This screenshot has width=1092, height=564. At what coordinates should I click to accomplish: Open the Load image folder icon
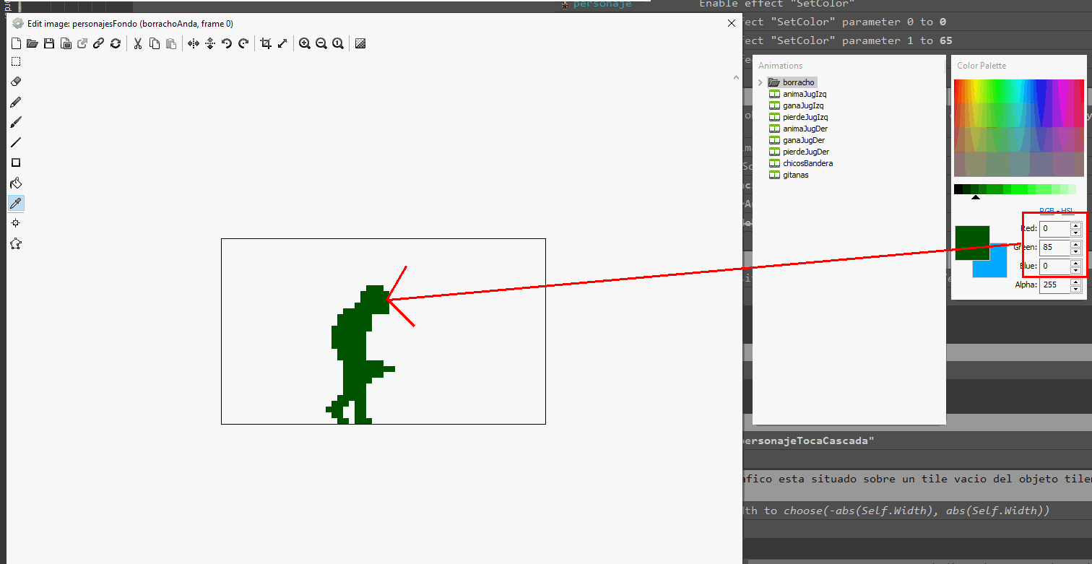pos(32,43)
